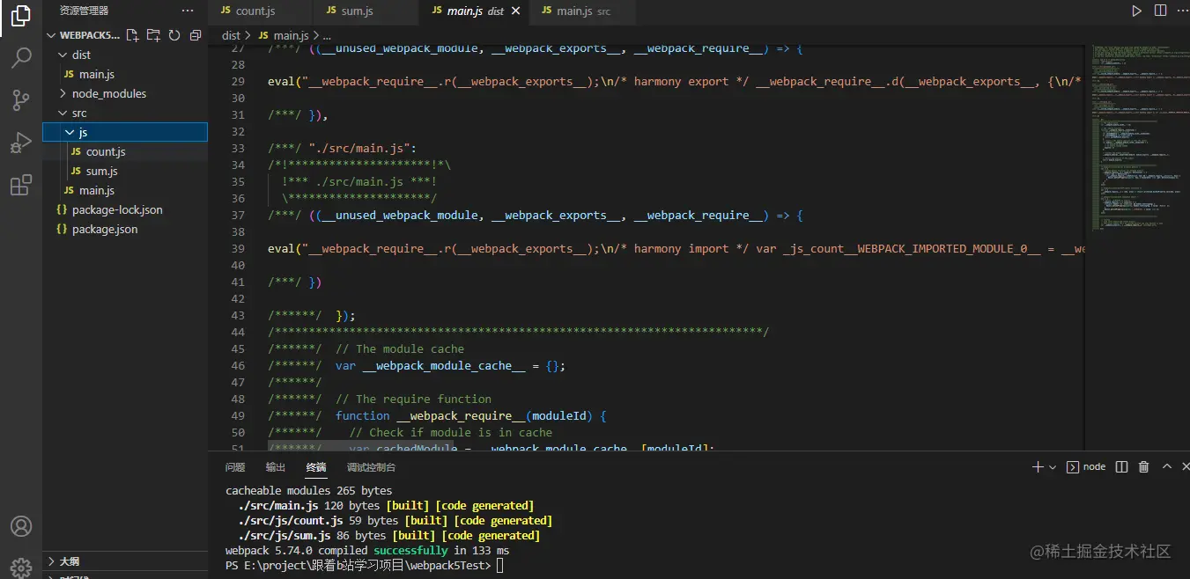Split the editor to the right
1190x579 pixels.
coord(1160,11)
